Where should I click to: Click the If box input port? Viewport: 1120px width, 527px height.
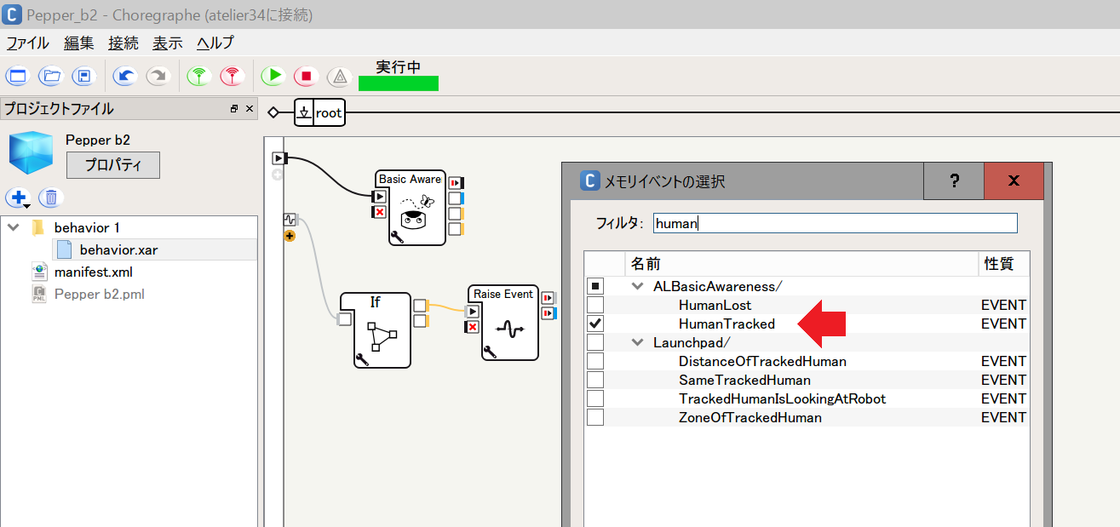(x=344, y=320)
